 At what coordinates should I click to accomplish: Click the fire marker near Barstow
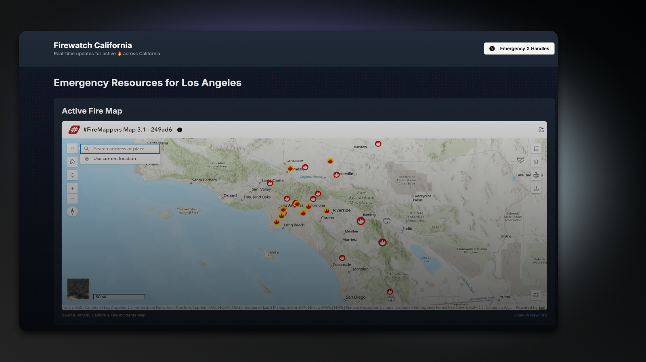(x=378, y=144)
